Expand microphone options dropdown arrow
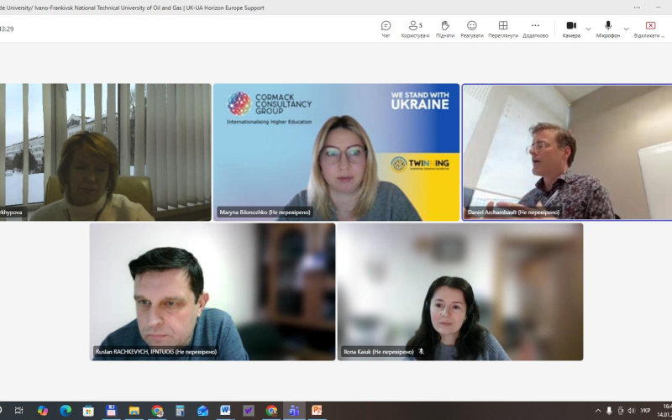Image resolution: width=672 pixels, height=420 pixels. click(626, 29)
